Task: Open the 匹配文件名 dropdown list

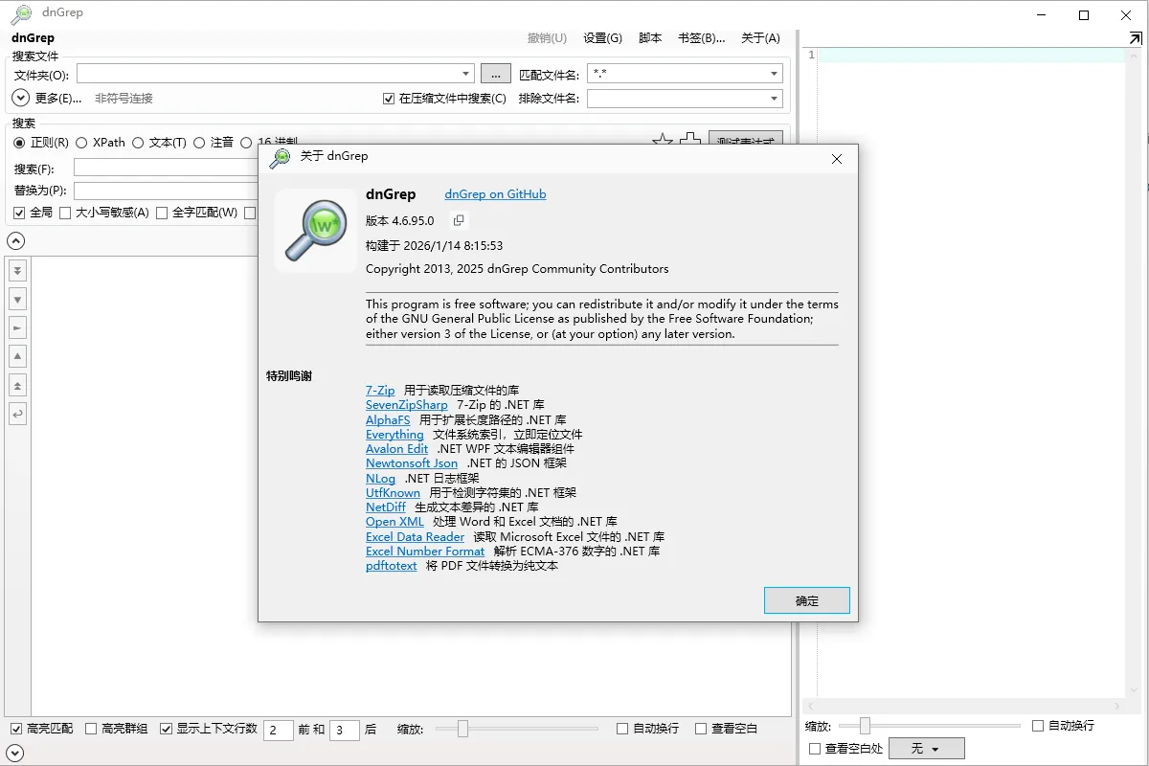Action: [774, 73]
